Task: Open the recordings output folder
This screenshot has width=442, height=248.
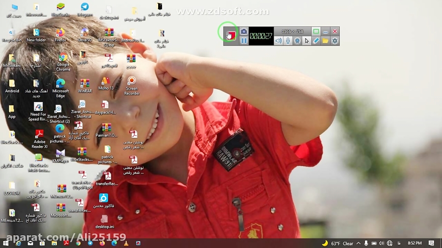Action: click(325, 41)
